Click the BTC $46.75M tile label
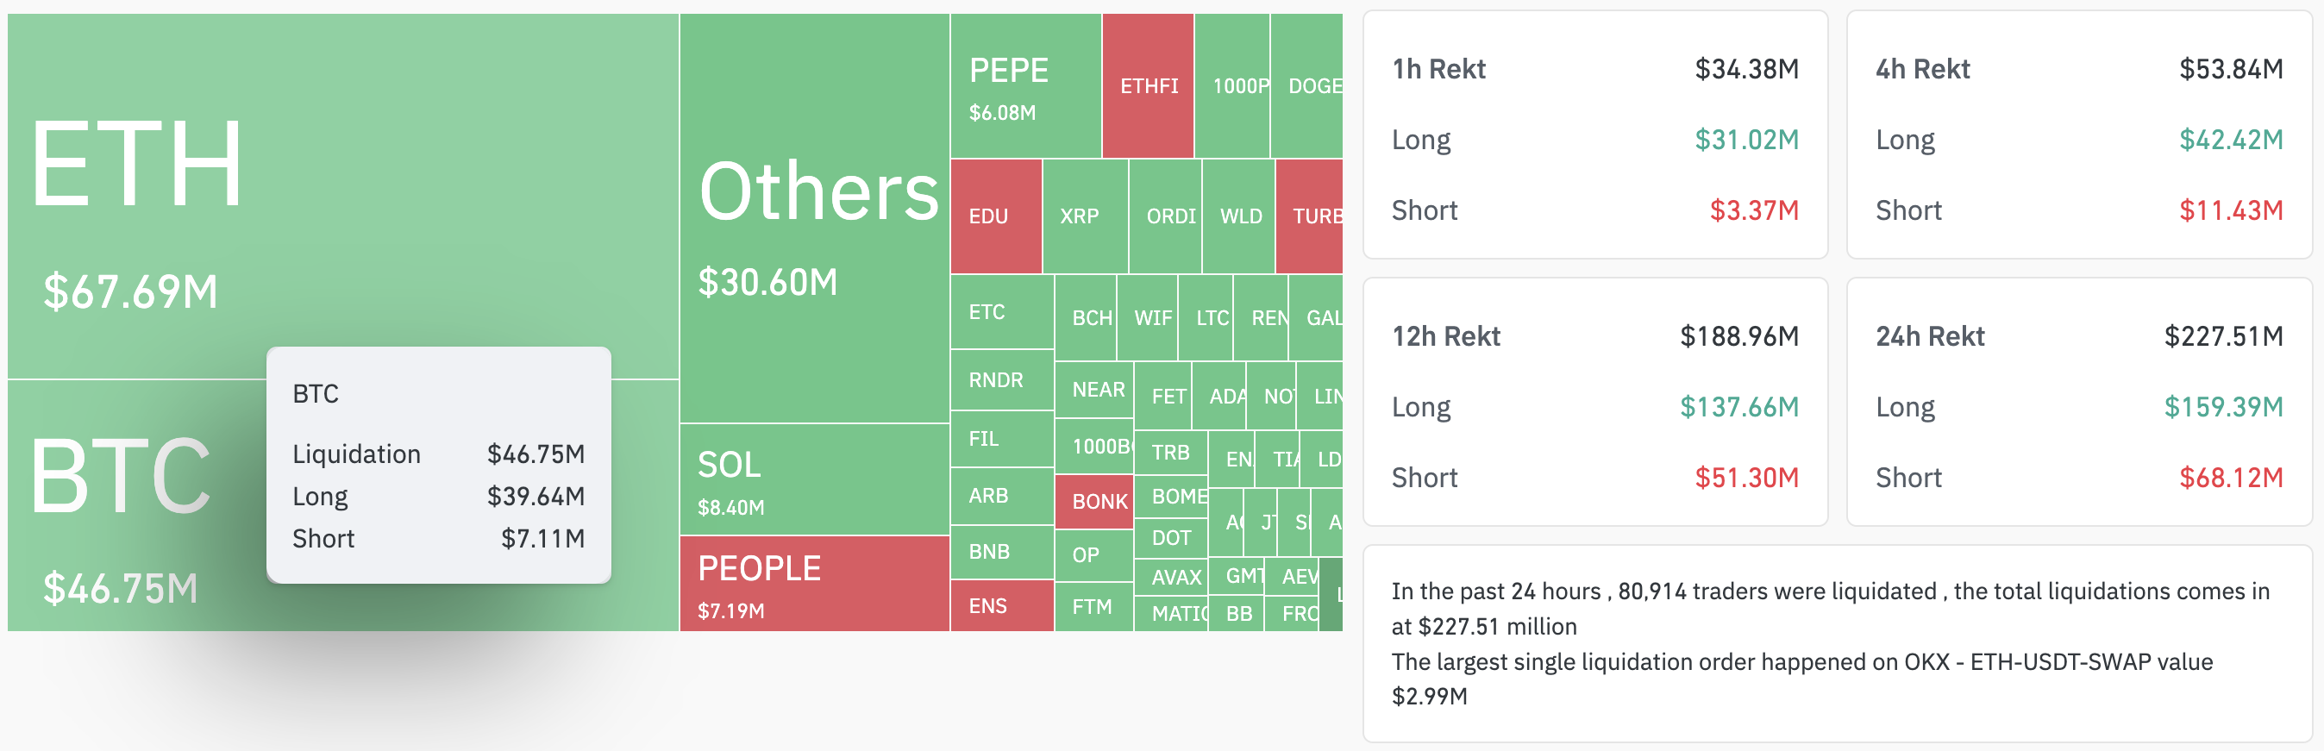Screen dimensions: 2324x751 point(121,588)
